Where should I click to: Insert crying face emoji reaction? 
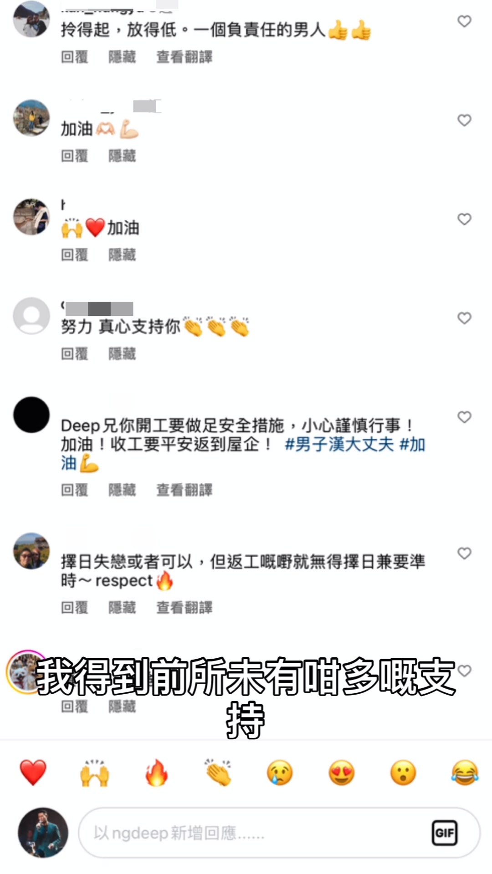pos(280,772)
